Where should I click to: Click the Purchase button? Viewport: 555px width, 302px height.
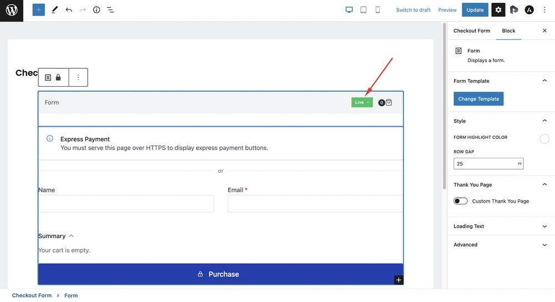tap(220, 274)
